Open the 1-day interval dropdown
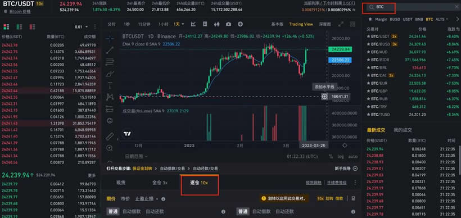461x218 pixels. [179, 24]
